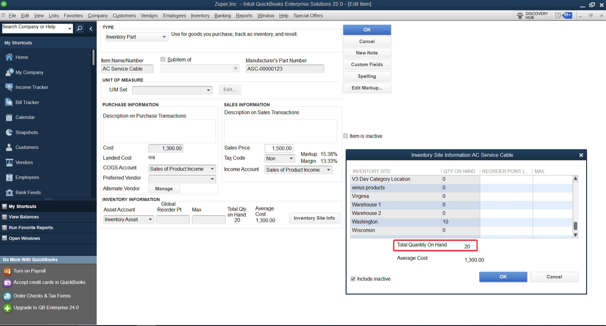606x326 pixels.
Task: Open the Banking menu
Action: 222,15
